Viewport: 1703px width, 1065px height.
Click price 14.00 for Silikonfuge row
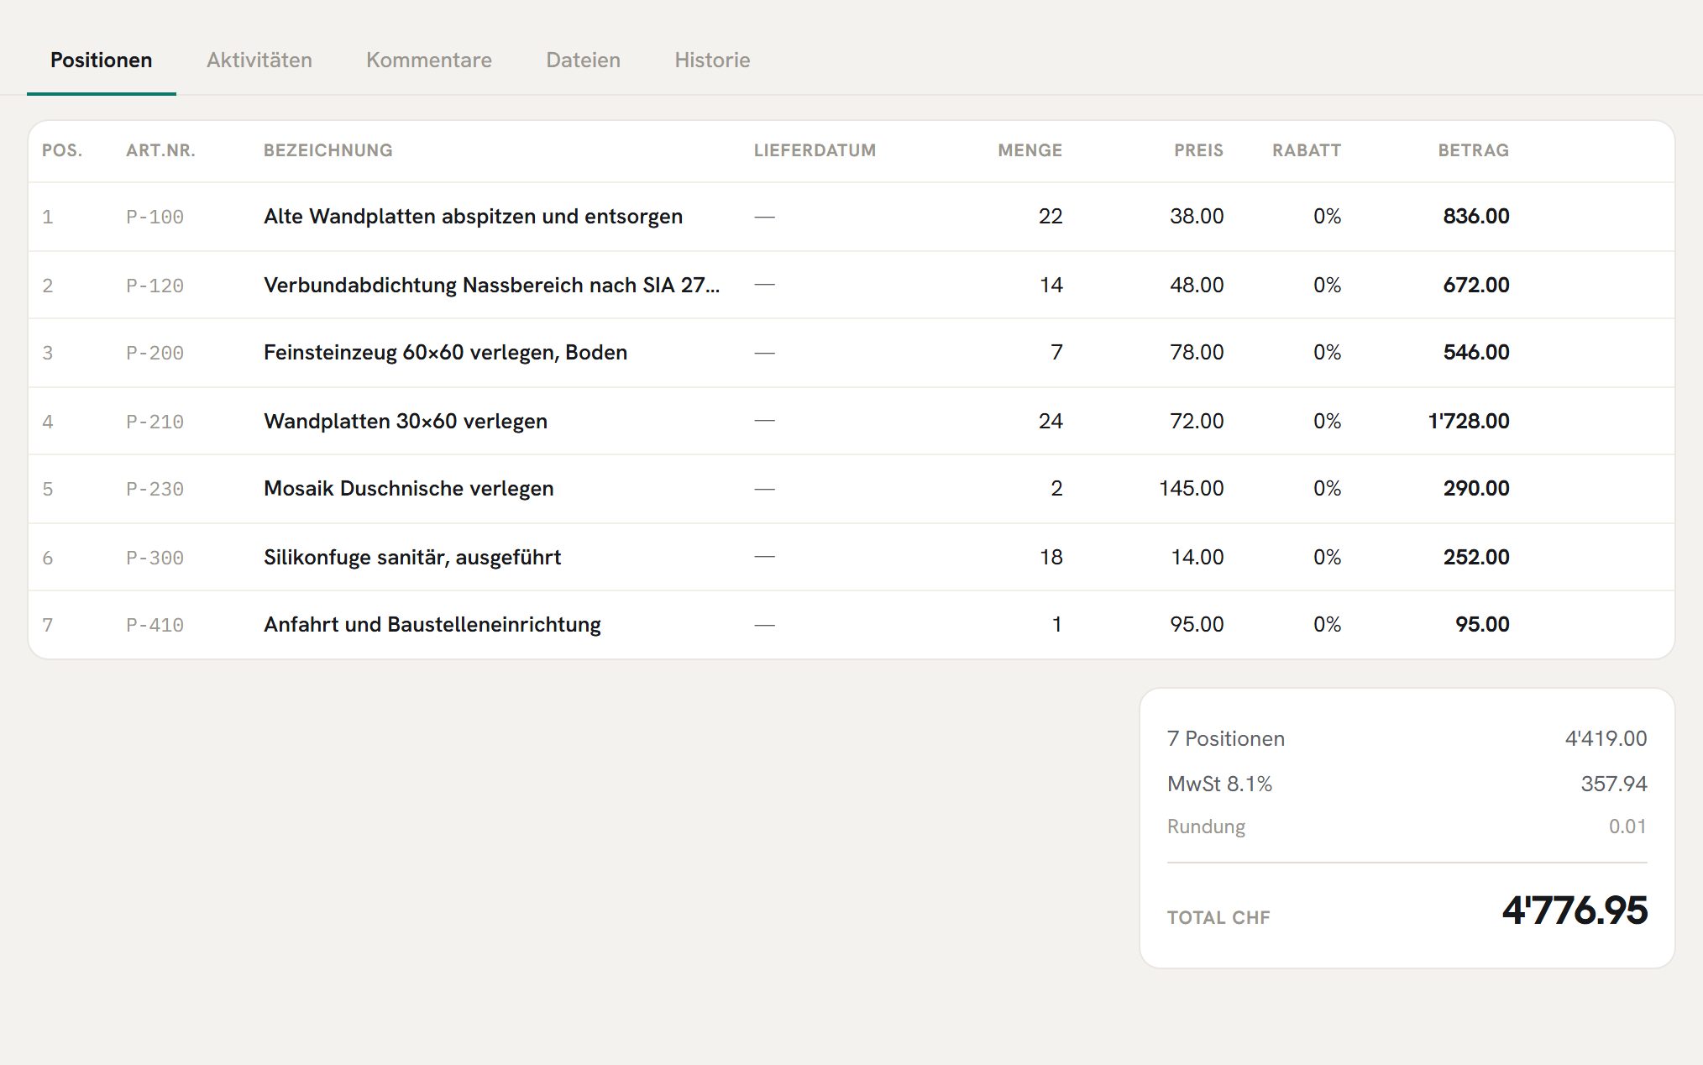click(1197, 558)
